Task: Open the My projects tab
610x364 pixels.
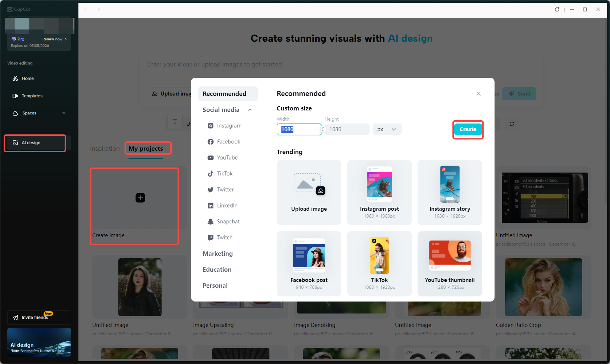Action: click(147, 148)
